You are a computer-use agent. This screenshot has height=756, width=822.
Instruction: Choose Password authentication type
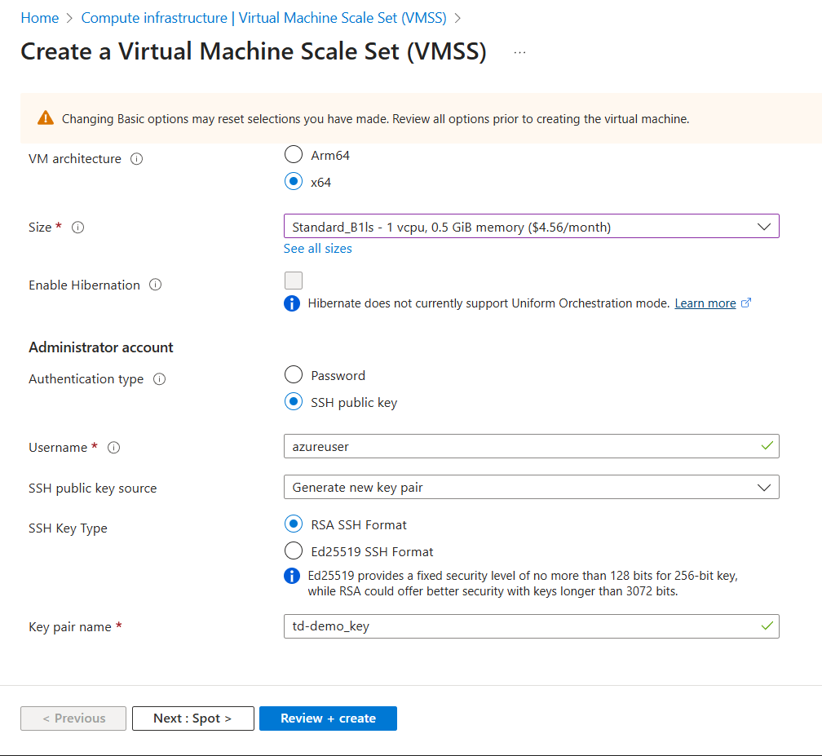(294, 375)
